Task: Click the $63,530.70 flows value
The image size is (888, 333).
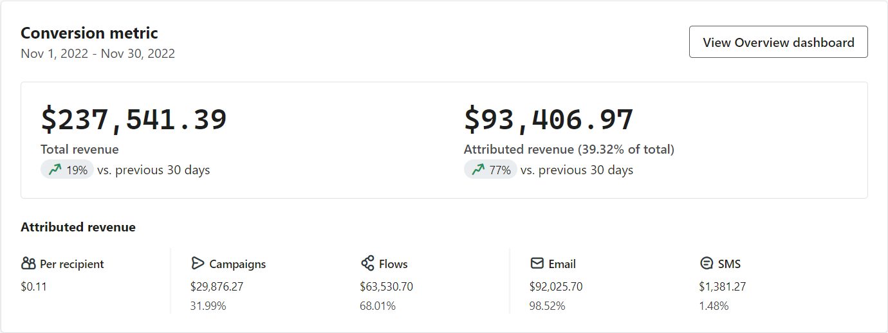Action: (x=387, y=287)
